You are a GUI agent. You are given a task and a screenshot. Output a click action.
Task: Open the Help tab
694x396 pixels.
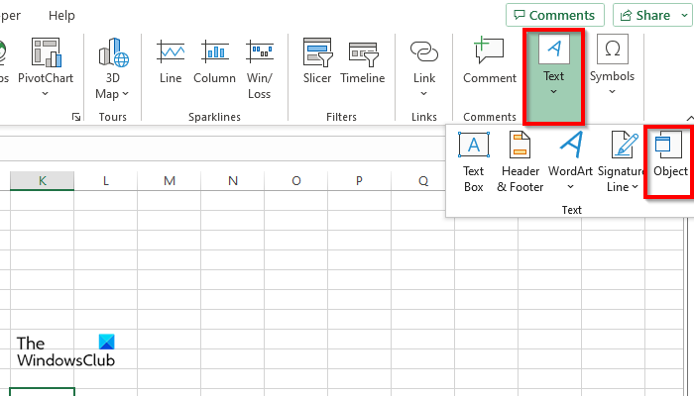coord(61,16)
